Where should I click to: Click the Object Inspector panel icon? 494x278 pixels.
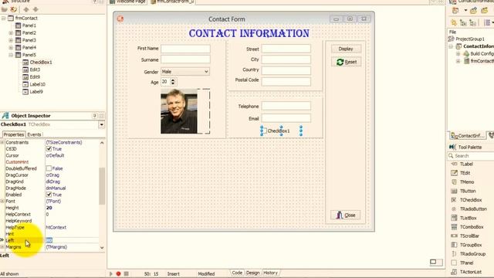5,116
